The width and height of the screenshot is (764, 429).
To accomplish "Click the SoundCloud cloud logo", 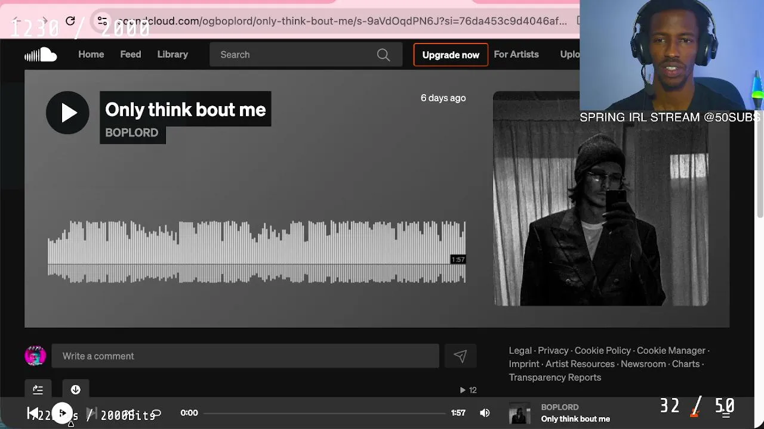I will click(x=41, y=55).
